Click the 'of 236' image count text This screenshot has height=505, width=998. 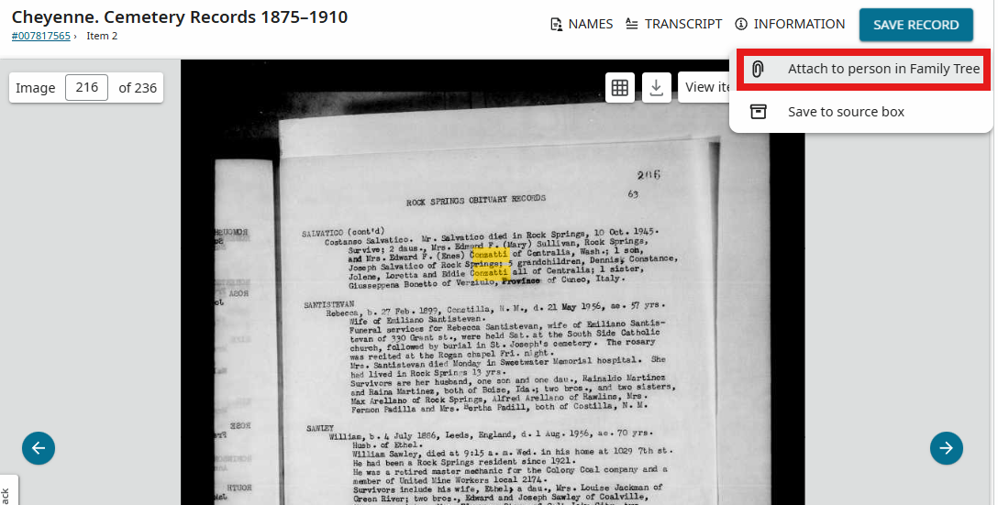click(x=138, y=88)
